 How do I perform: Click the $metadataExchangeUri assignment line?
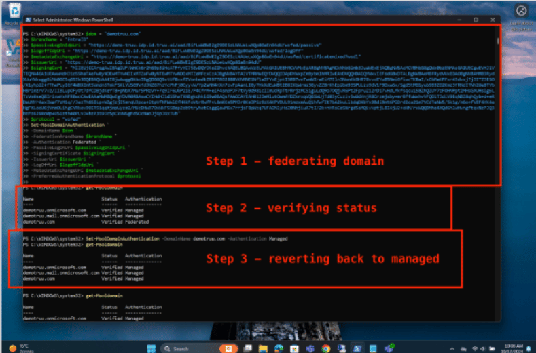click(x=192, y=57)
